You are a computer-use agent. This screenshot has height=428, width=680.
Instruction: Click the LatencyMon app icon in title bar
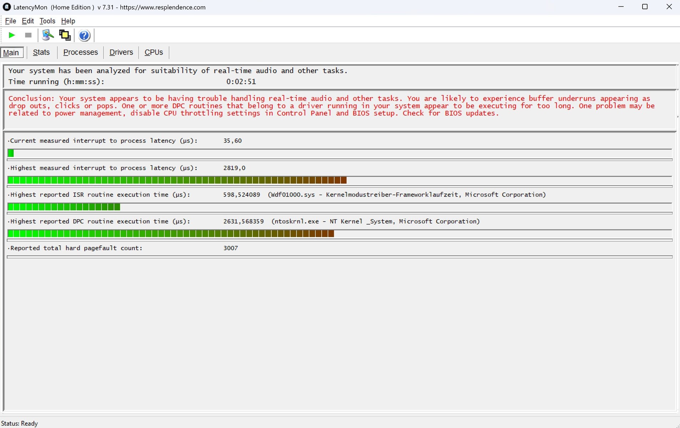[6, 7]
